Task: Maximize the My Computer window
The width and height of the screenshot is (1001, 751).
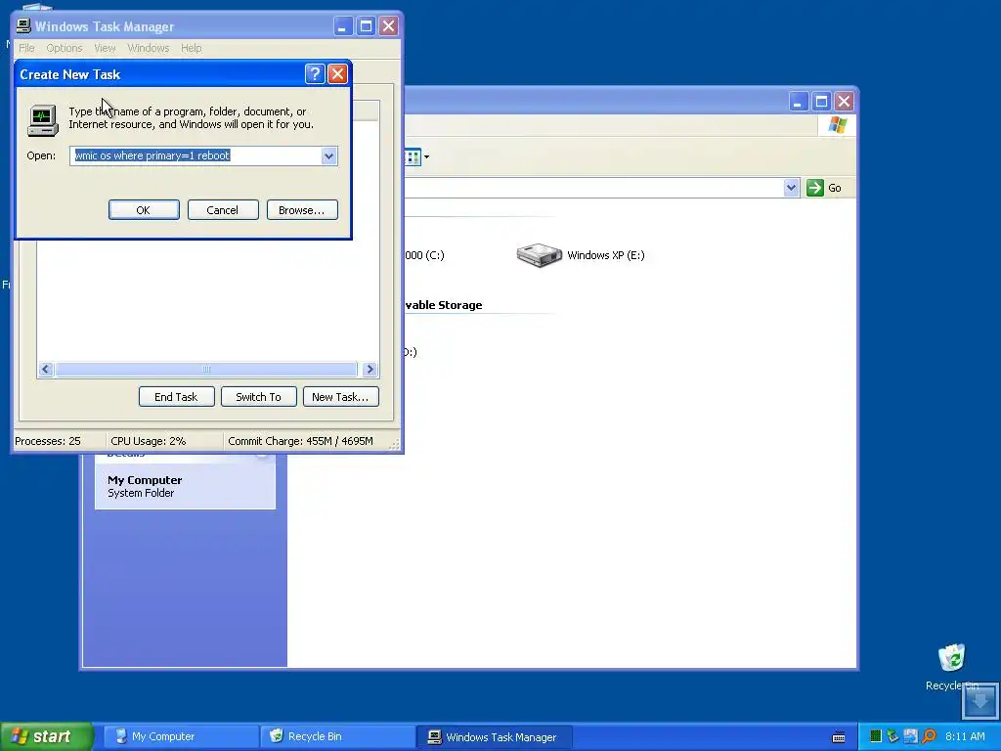Action: pos(821,102)
